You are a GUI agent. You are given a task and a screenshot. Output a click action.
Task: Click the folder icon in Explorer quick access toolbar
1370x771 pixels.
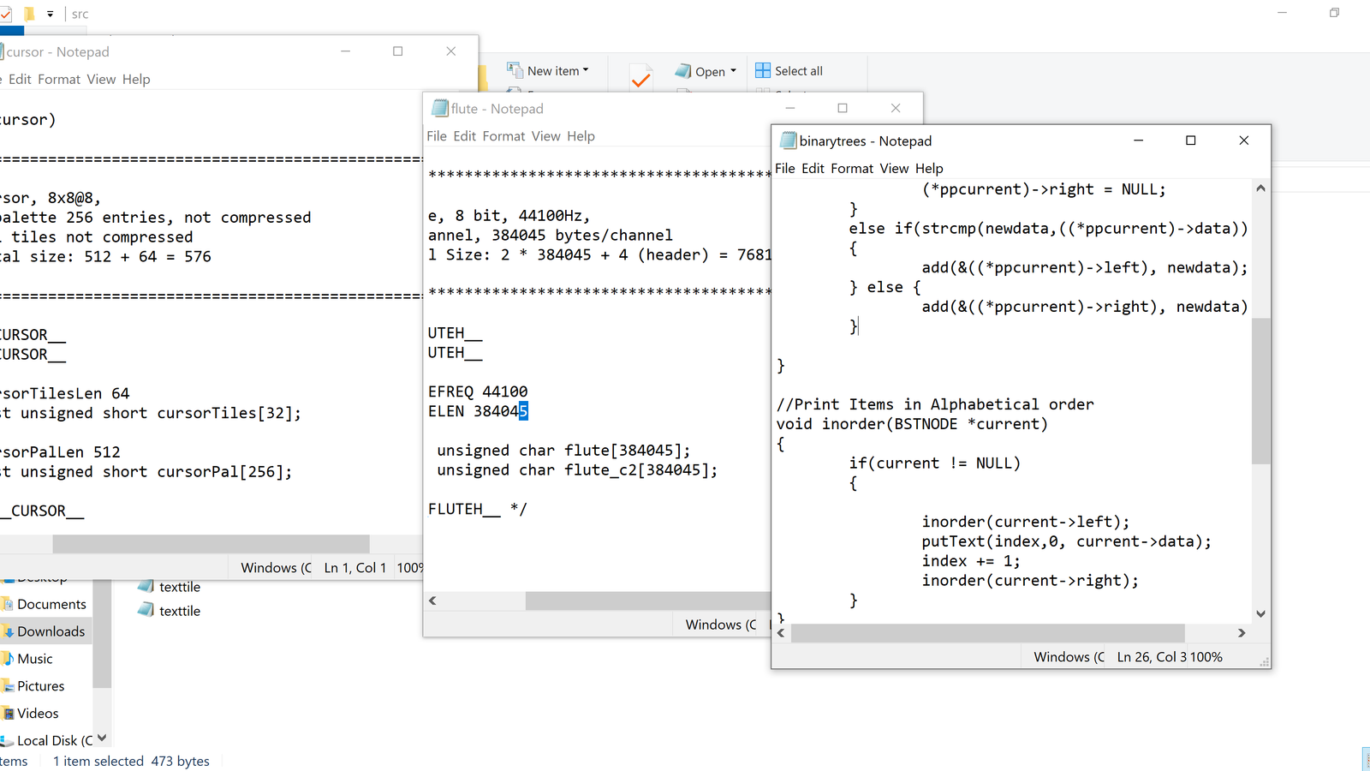pos(29,14)
